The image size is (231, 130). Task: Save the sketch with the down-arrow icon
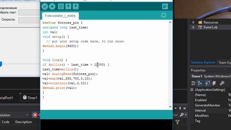click(75, 6)
